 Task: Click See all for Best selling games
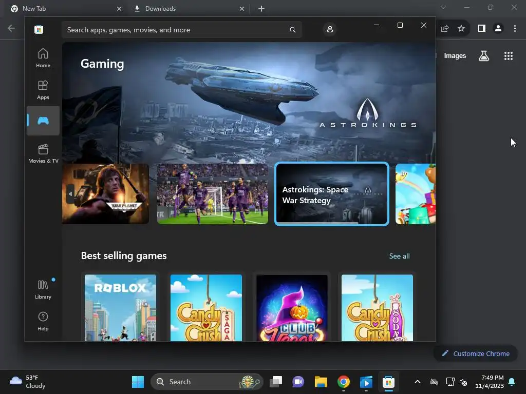click(x=399, y=256)
